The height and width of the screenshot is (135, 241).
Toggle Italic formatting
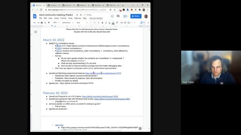point(106,22)
